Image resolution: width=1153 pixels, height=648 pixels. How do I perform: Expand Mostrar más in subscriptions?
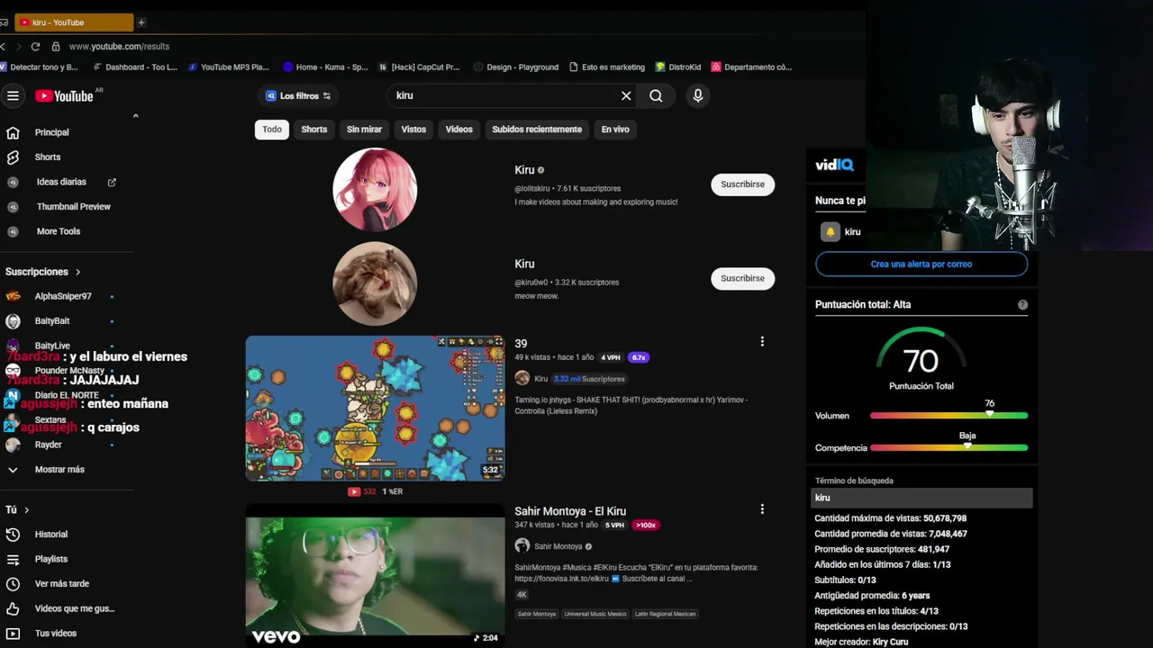click(x=59, y=469)
